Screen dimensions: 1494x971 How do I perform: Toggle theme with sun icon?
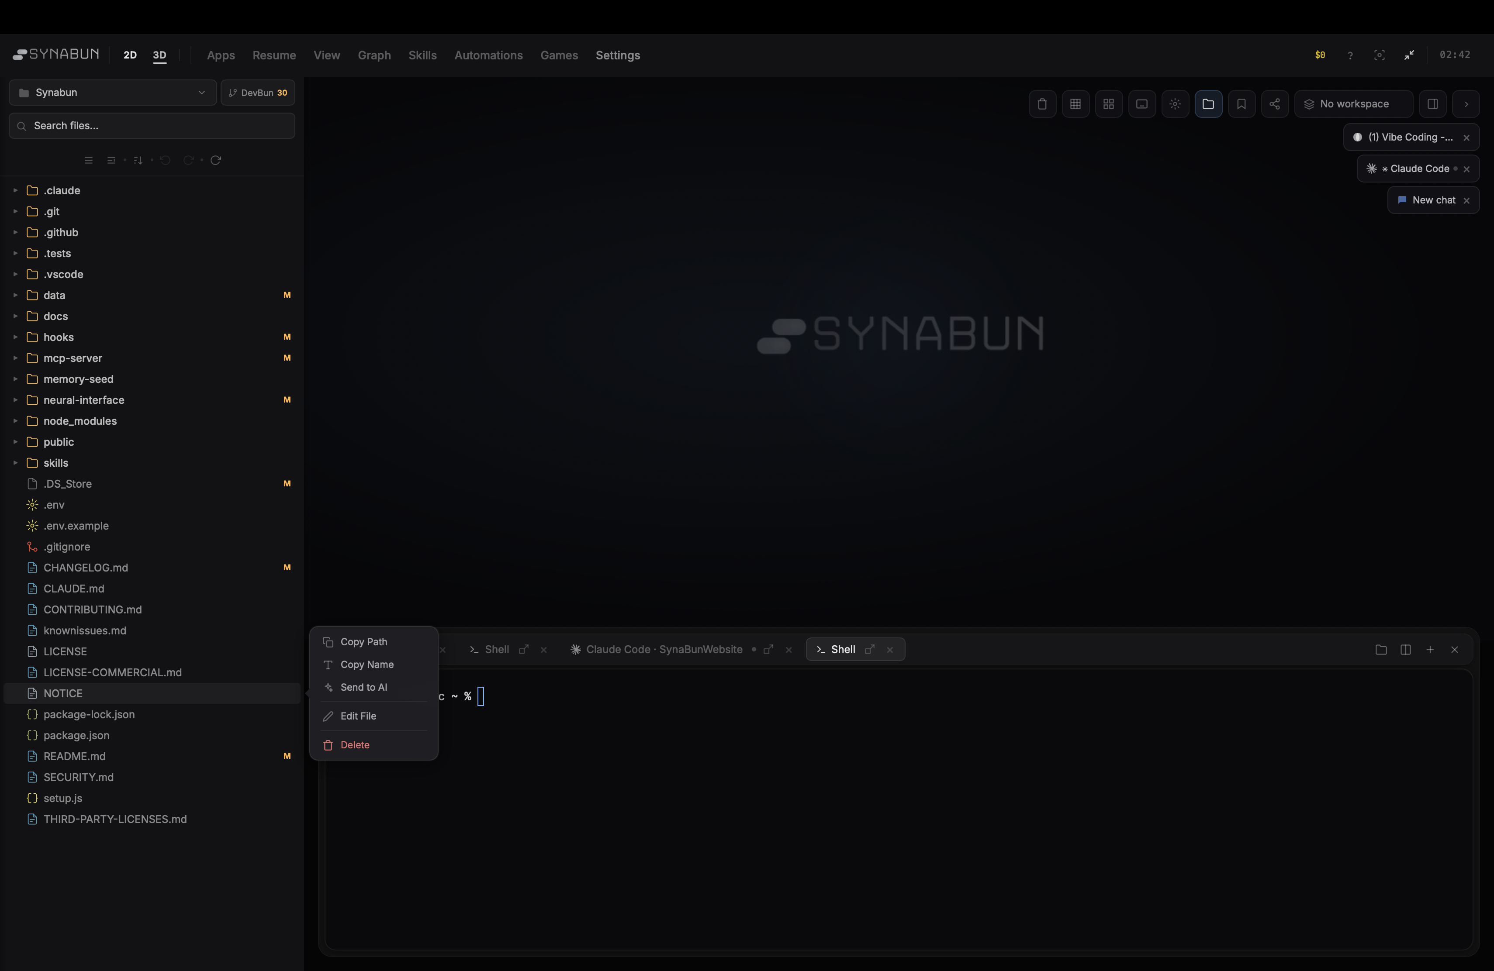(1175, 103)
